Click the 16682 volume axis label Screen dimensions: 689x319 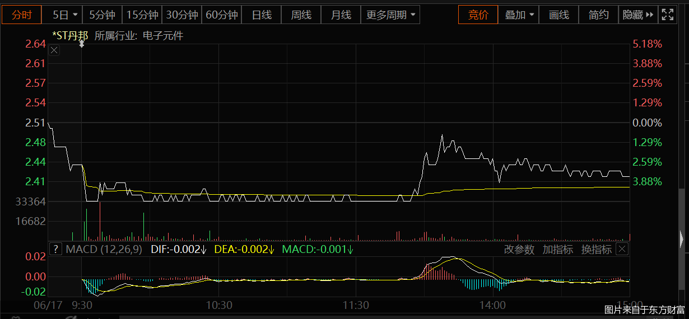[31, 221]
